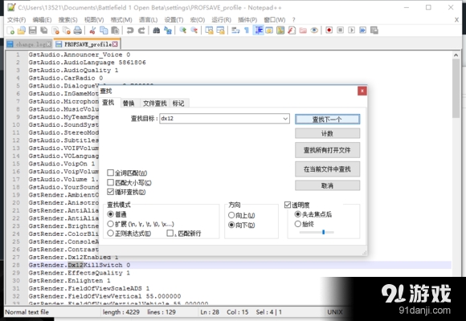Copy selection with the Copy toolbar icon
The width and height of the screenshot is (466, 321).
[x=104, y=30]
